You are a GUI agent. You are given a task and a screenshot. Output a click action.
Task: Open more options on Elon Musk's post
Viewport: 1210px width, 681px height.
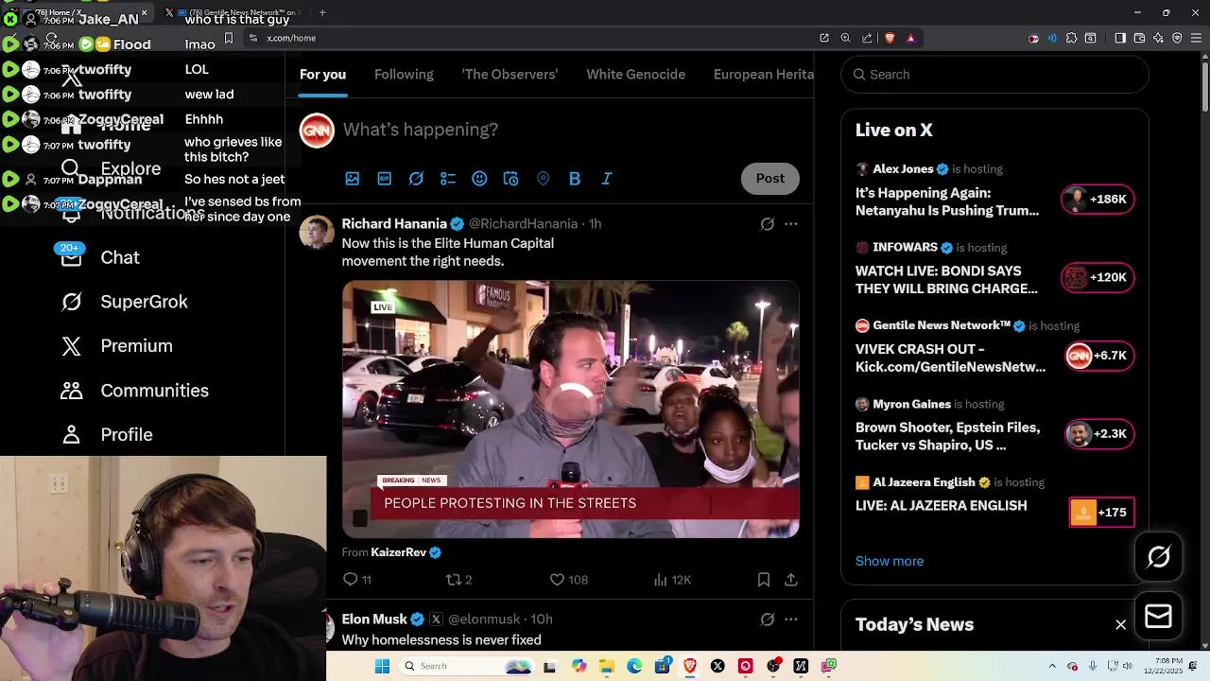coord(791,620)
